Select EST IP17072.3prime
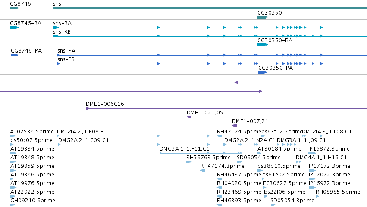Screen dimensions: 367x207 pyautogui.click(x=312, y=179)
